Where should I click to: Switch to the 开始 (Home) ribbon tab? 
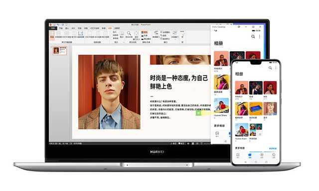(61, 28)
